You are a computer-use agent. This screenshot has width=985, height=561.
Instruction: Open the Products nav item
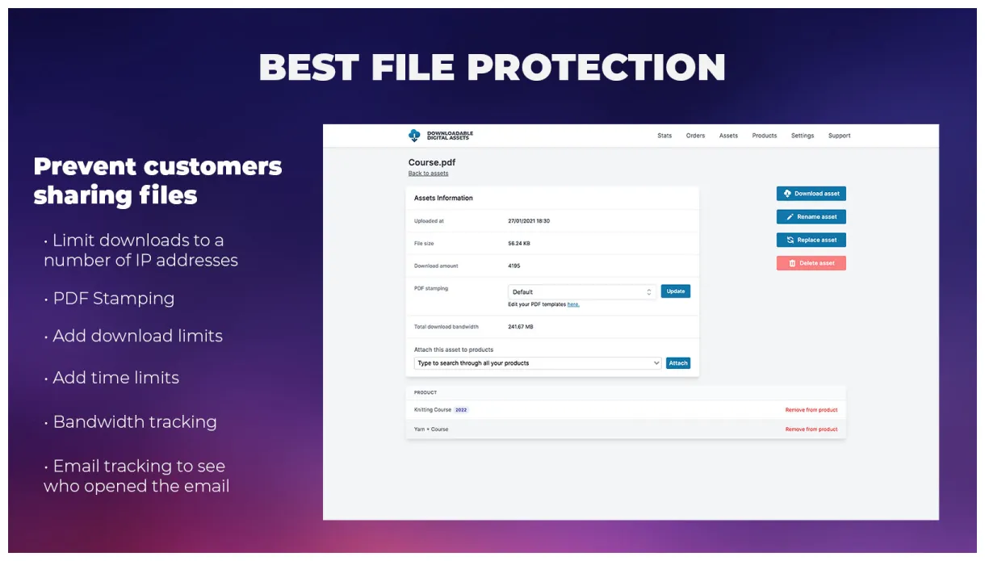pyautogui.click(x=764, y=136)
